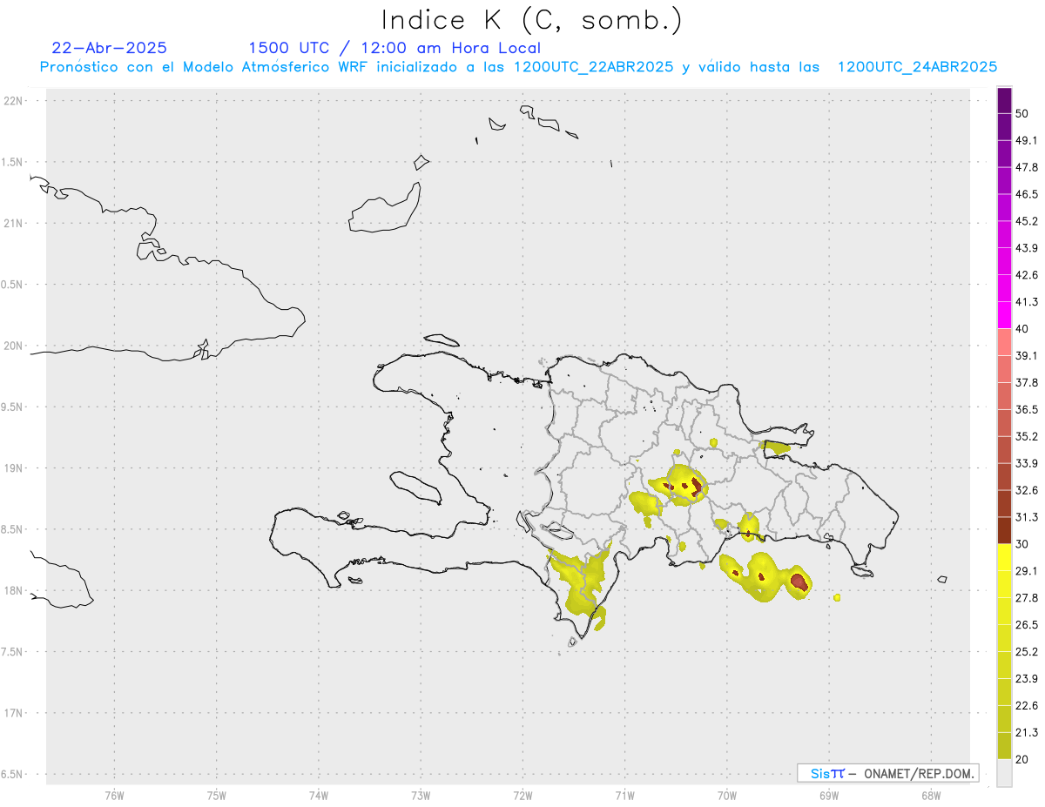Viewport: 1045px width, 807px height.
Task: Click the '72W' longitude label
Action: (x=522, y=795)
